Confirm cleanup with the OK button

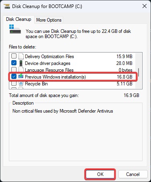point(100,174)
